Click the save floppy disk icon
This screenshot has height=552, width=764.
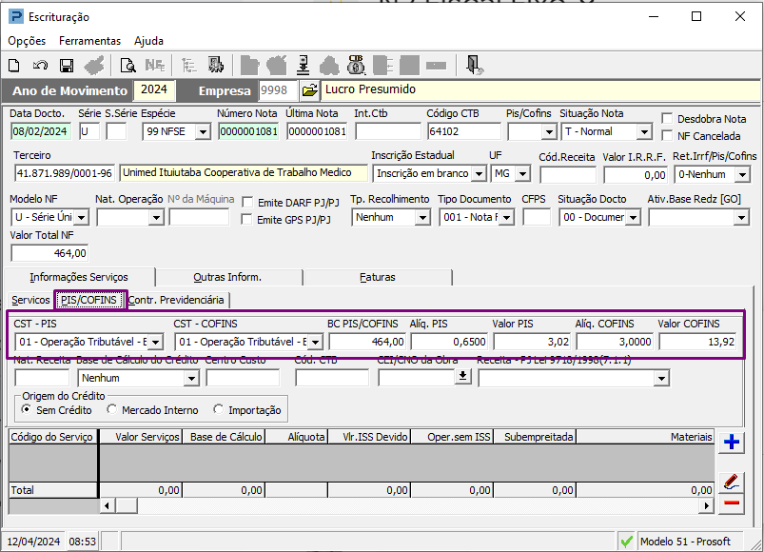67,66
